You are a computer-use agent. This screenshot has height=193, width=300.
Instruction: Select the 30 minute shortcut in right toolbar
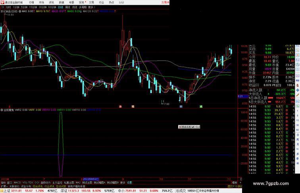pyautogui.click(x=298, y=125)
